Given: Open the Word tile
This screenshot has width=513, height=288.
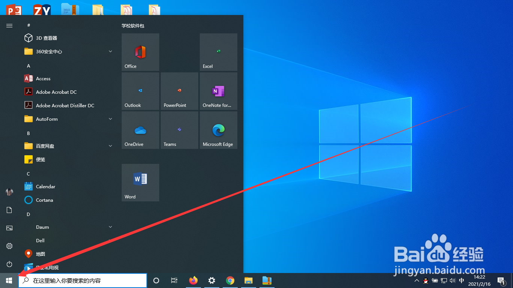Looking at the screenshot, I should point(140,183).
